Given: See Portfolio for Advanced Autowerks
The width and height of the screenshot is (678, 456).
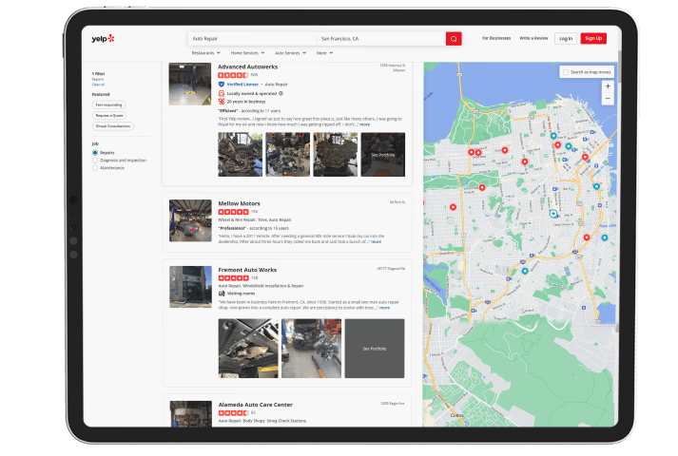Looking at the screenshot, I should [382, 155].
